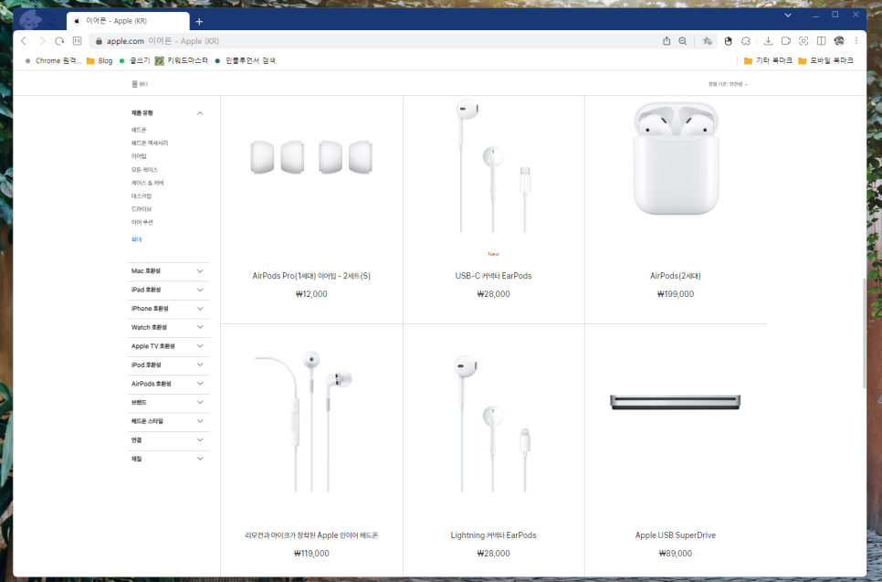Click the lock icon beside apple.com
Image resolution: width=882 pixels, height=582 pixels.
[99, 41]
